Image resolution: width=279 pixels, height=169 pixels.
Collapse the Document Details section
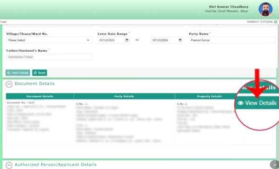click(9, 84)
